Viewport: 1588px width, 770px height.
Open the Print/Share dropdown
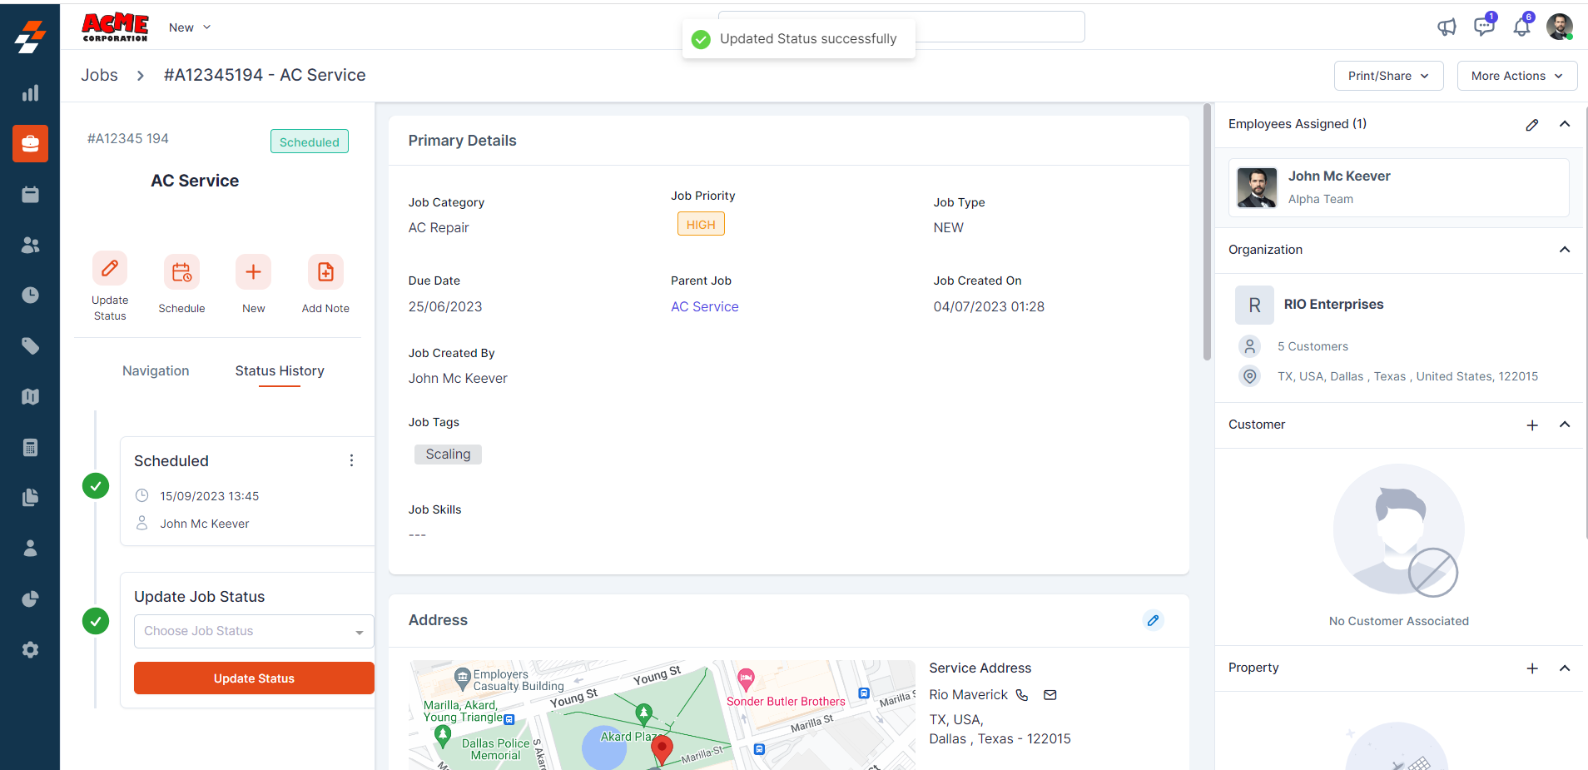pyautogui.click(x=1388, y=76)
